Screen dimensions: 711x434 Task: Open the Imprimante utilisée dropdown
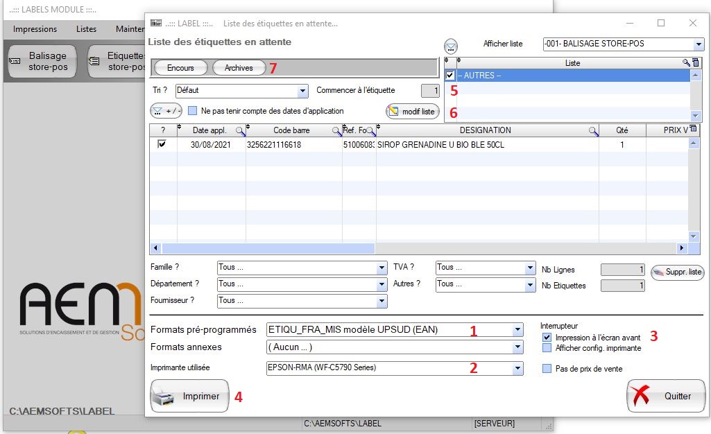pyautogui.click(x=517, y=370)
